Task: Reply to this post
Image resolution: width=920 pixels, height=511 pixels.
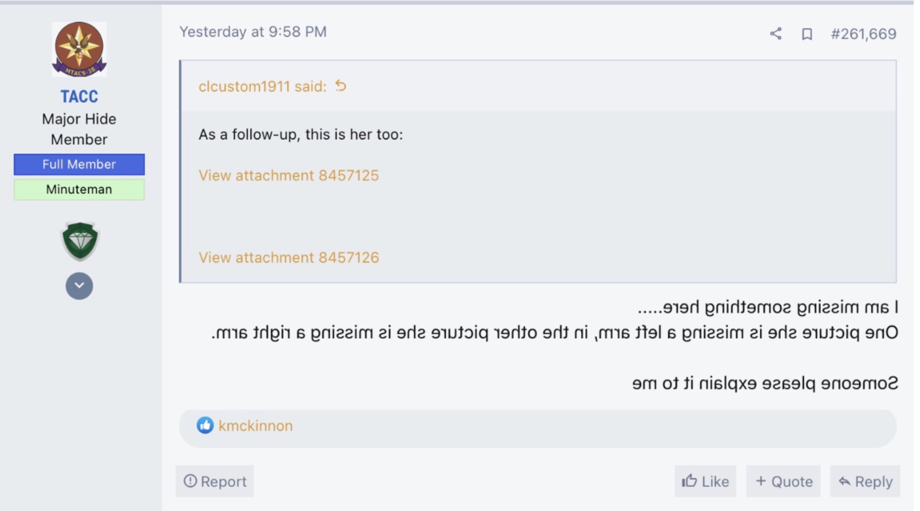Action: pyautogui.click(x=865, y=481)
